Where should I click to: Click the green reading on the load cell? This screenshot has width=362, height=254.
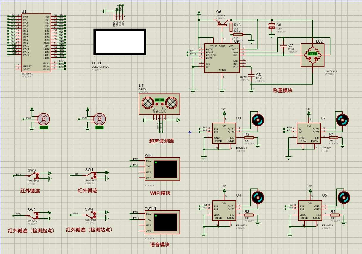click(313, 54)
